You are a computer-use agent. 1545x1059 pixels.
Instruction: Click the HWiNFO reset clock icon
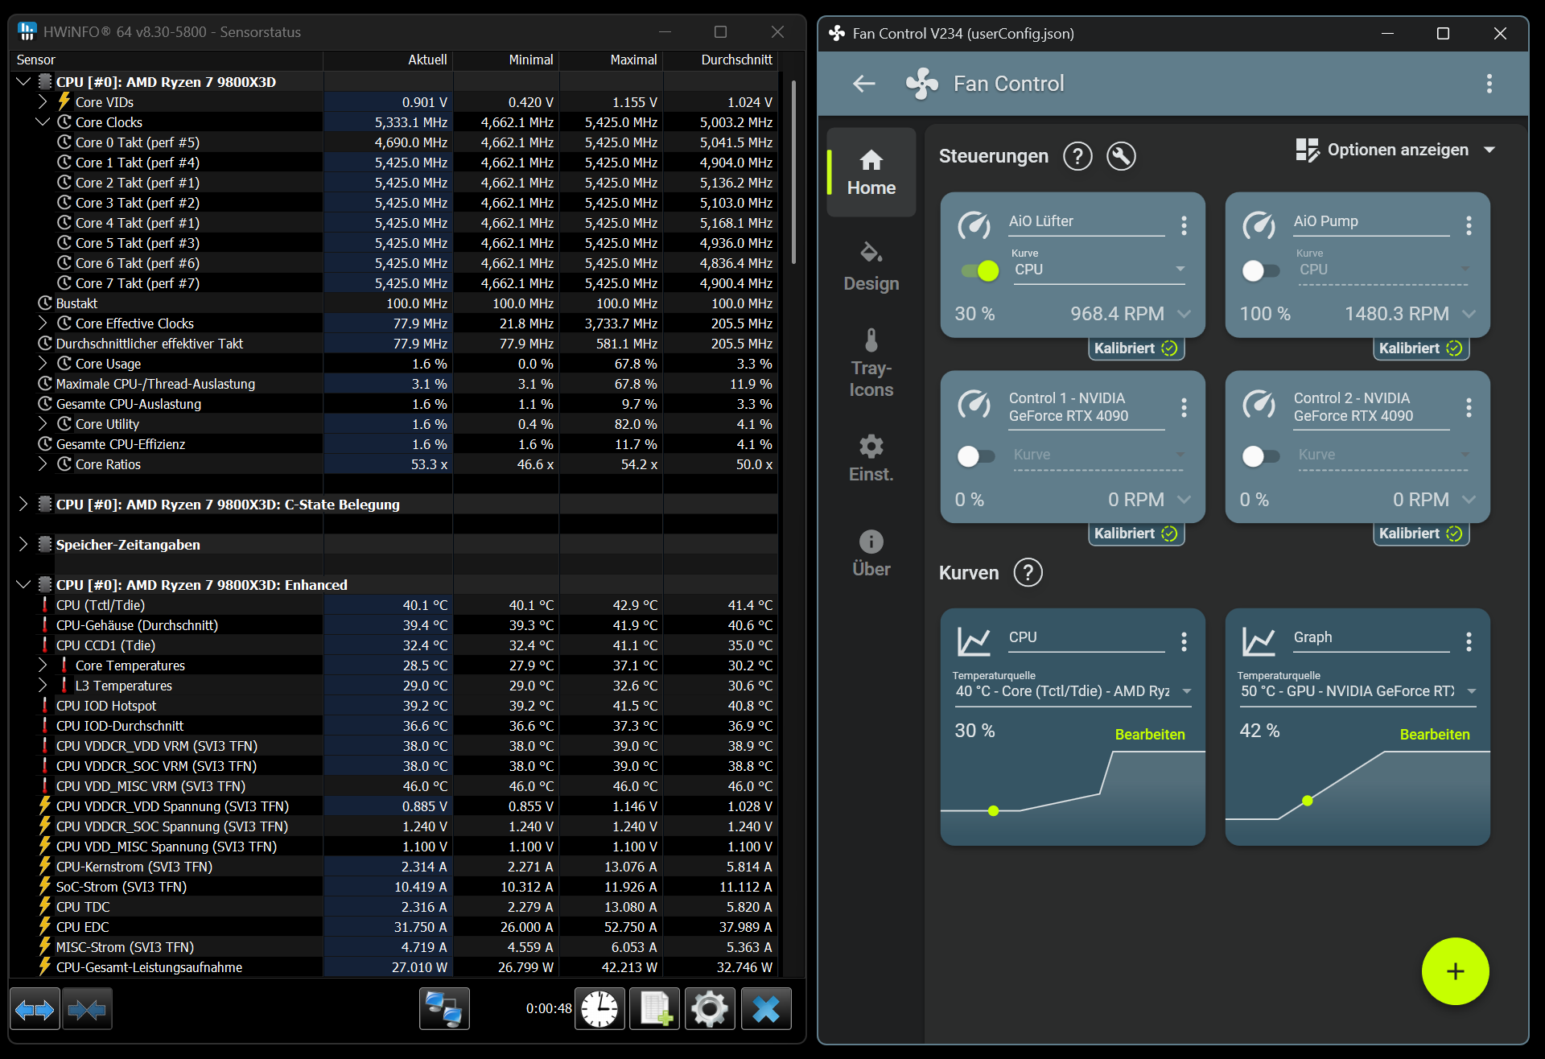599,1008
